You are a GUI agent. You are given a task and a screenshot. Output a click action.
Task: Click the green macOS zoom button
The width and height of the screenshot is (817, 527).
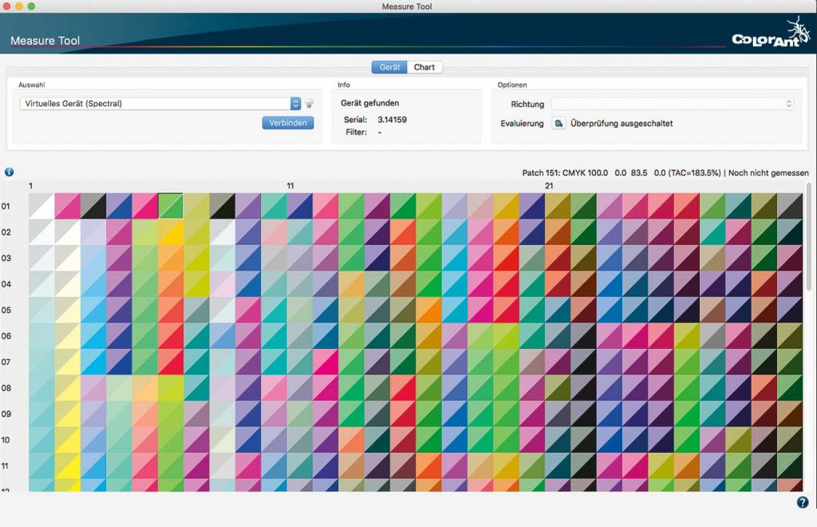(32, 6)
